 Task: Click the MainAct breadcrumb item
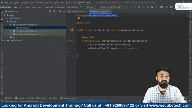pyautogui.click(x=73, y=7)
